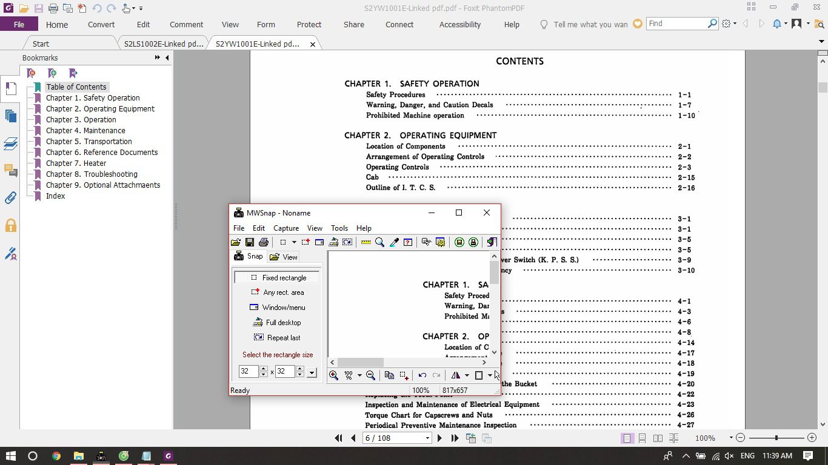Enable single page view mode
This screenshot has width=828, height=465.
(x=627, y=438)
